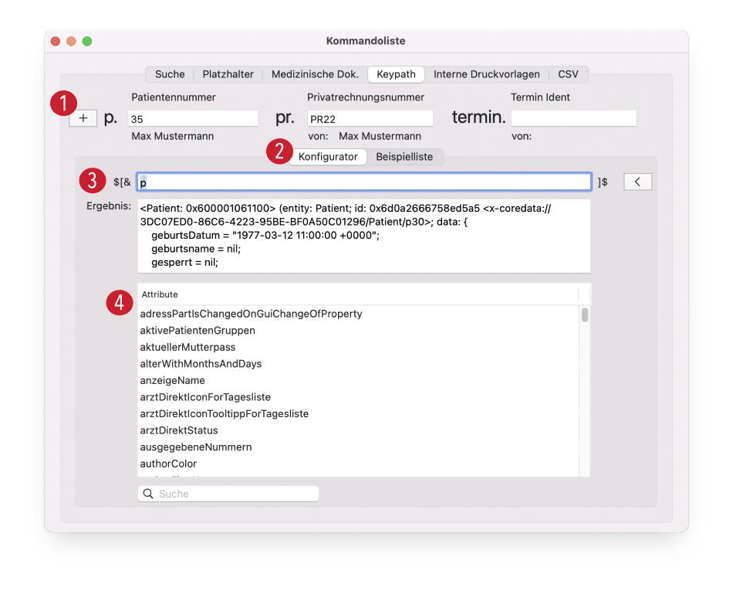Click the plus button next to the p. label

pyautogui.click(x=83, y=118)
